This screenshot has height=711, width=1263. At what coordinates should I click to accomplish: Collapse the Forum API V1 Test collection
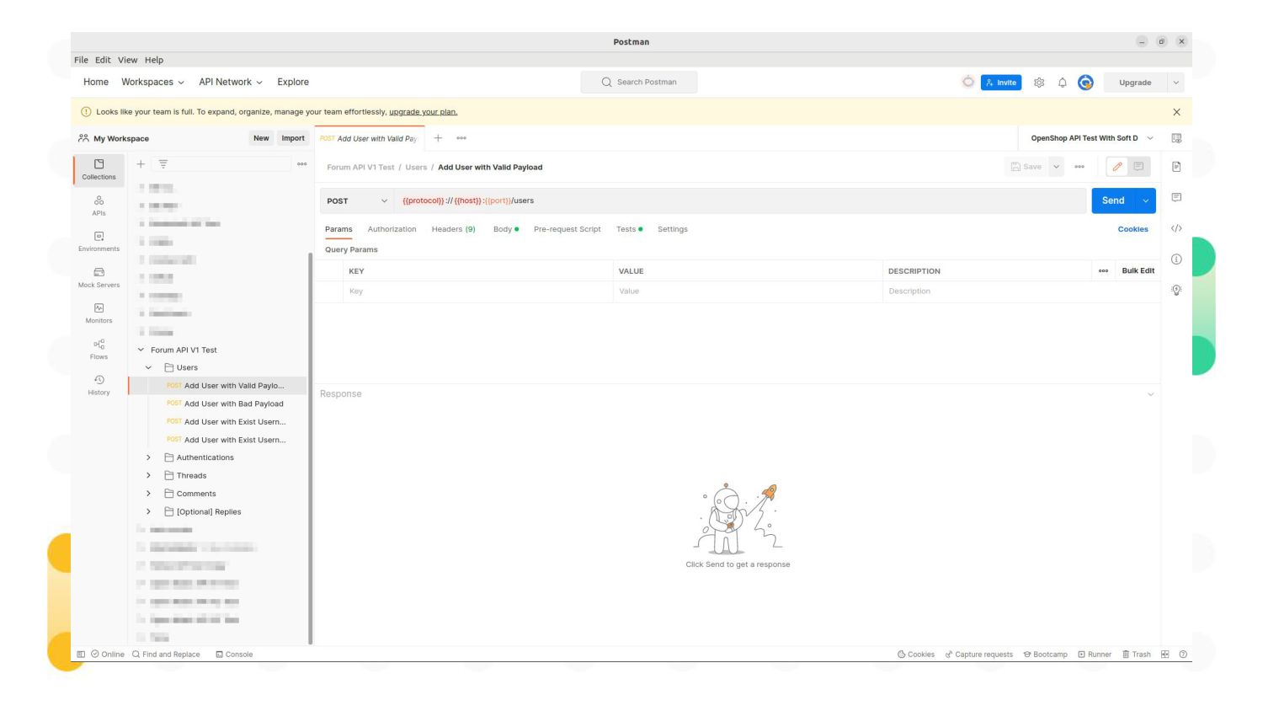tap(141, 350)
